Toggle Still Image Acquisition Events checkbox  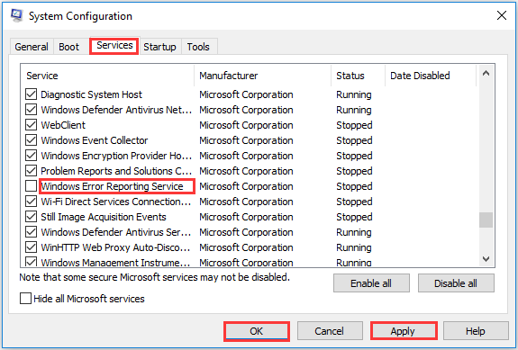pos(31,217)
